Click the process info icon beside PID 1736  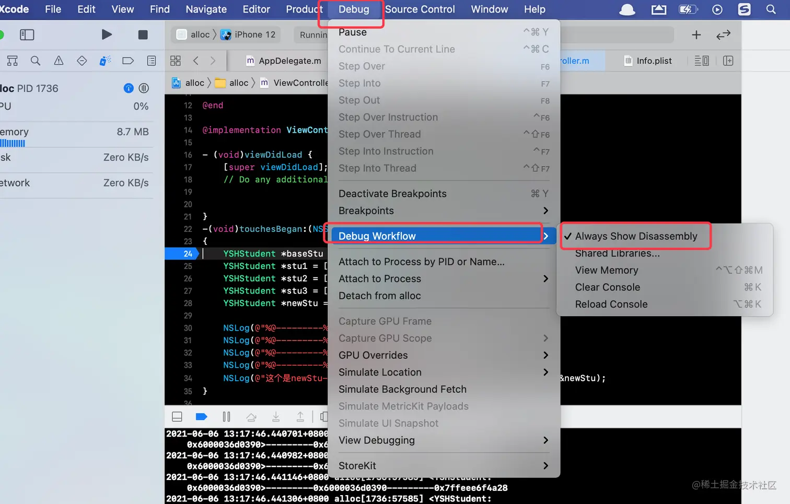(x=129, y=88)
